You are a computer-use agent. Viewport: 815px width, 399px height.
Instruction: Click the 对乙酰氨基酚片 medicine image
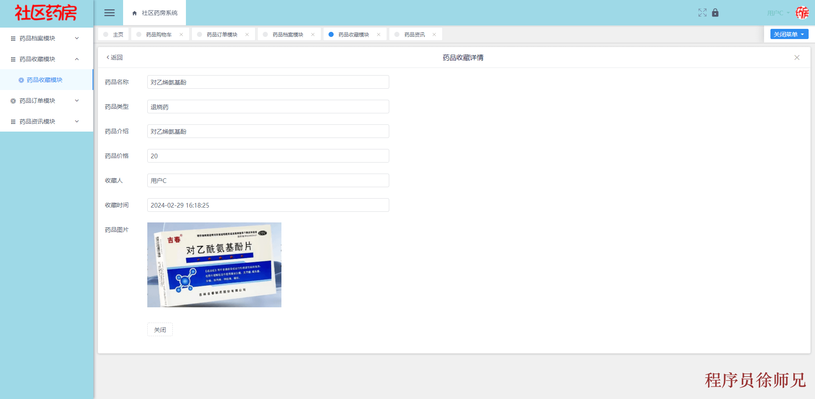[214, 264]
